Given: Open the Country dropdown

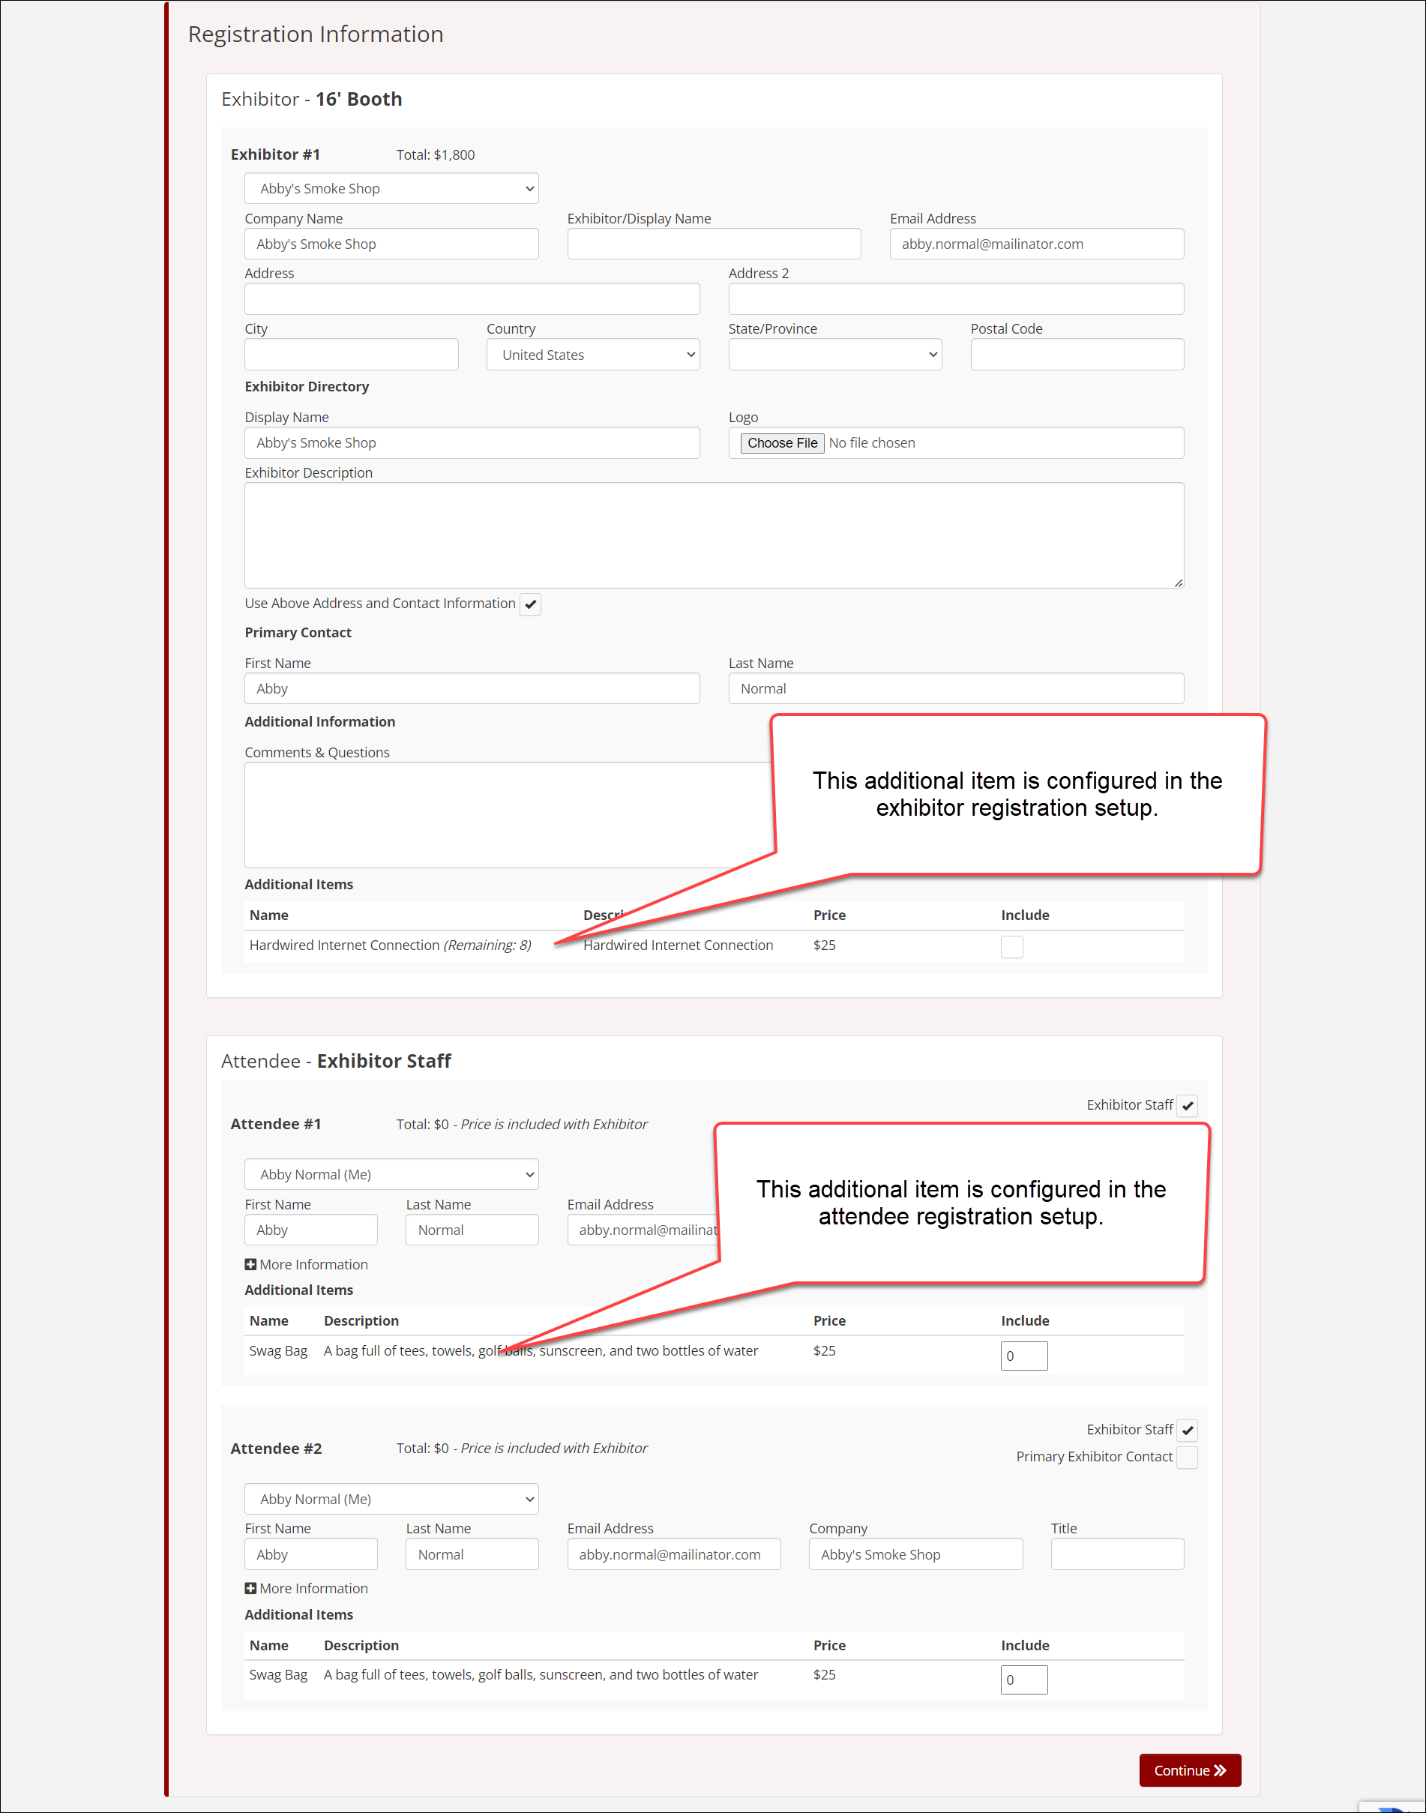Looking at the screenshot, I should (x=593, y=355).
